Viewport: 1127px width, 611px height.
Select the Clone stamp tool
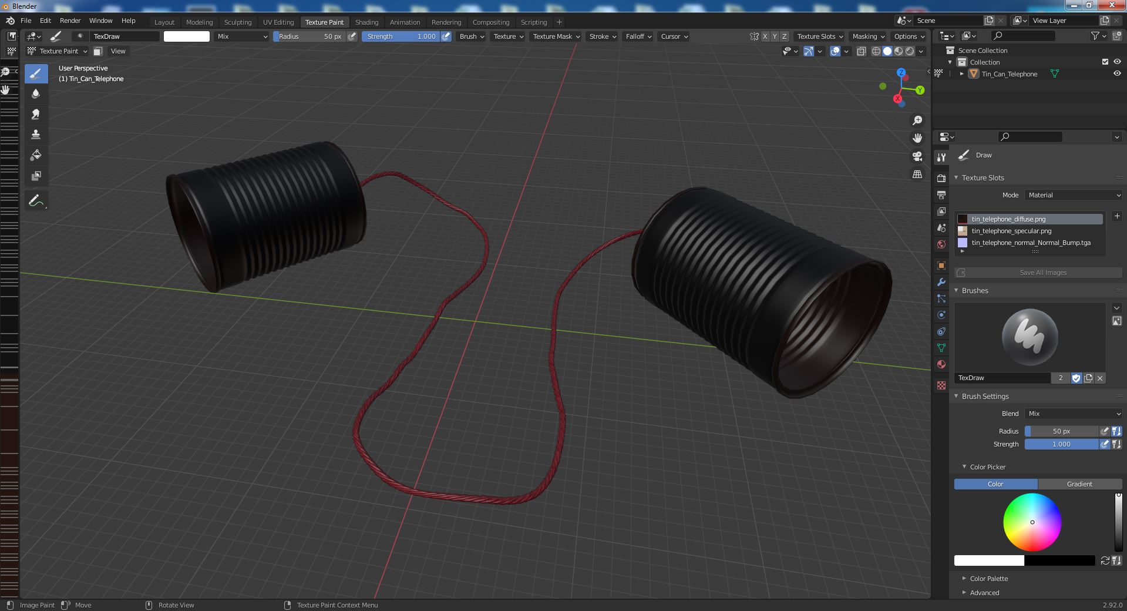(x=36, y=135)
